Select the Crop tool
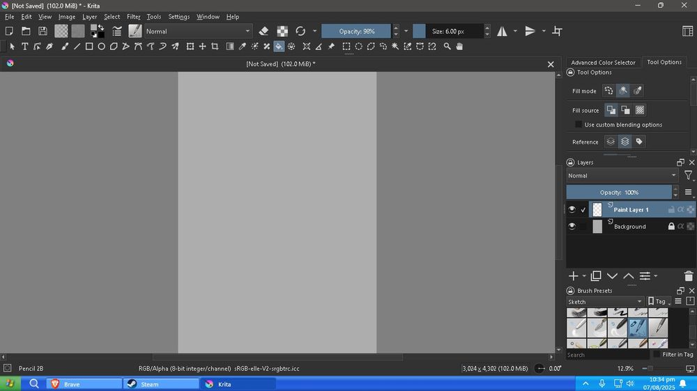697x391 pixels. tap(215, 46)
